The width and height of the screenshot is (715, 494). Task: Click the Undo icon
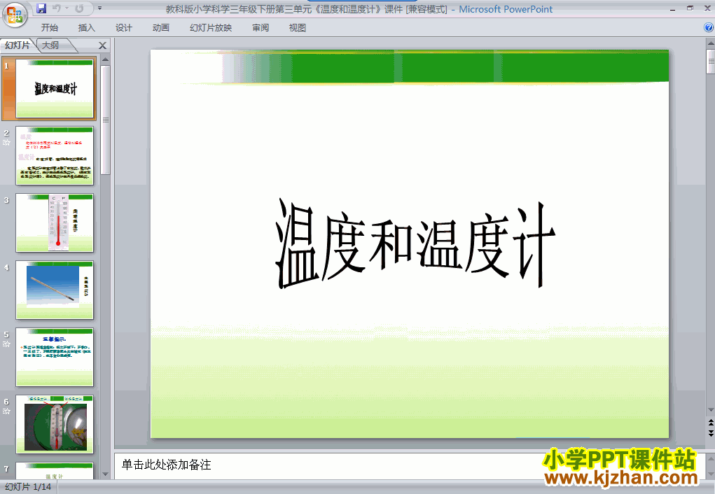coord(56,8)
